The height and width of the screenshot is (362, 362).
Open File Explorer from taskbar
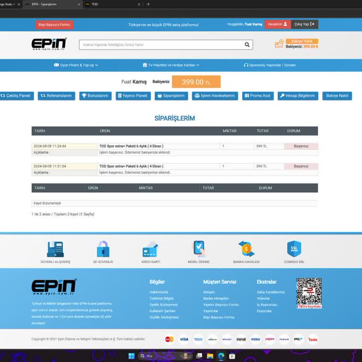210,356
